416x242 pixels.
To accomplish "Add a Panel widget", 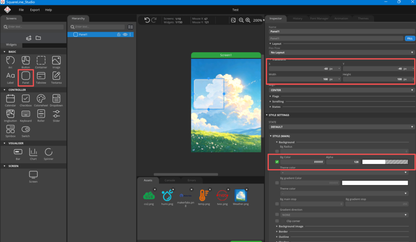I will [x=26, y=78].
